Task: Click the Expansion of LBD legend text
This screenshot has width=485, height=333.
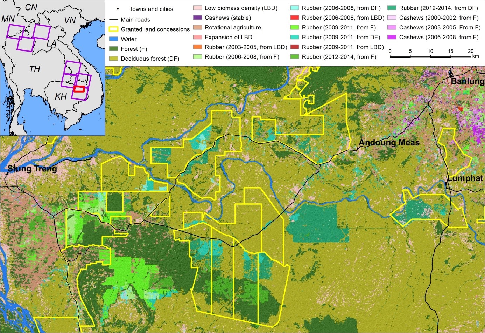Action: (228, 37)
